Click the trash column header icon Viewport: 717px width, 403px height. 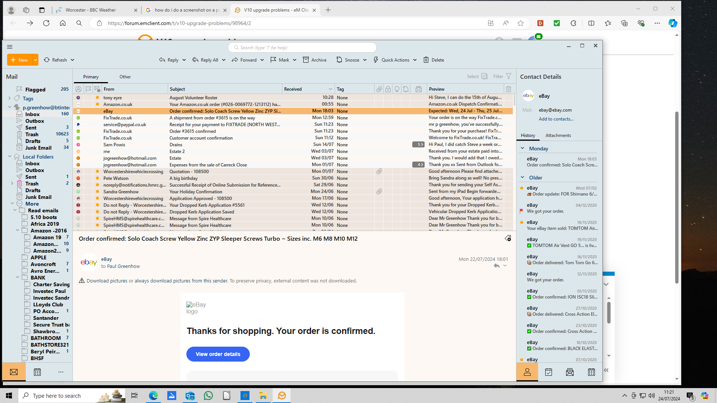509,89
